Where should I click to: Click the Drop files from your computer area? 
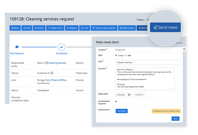tap(166, 111)
